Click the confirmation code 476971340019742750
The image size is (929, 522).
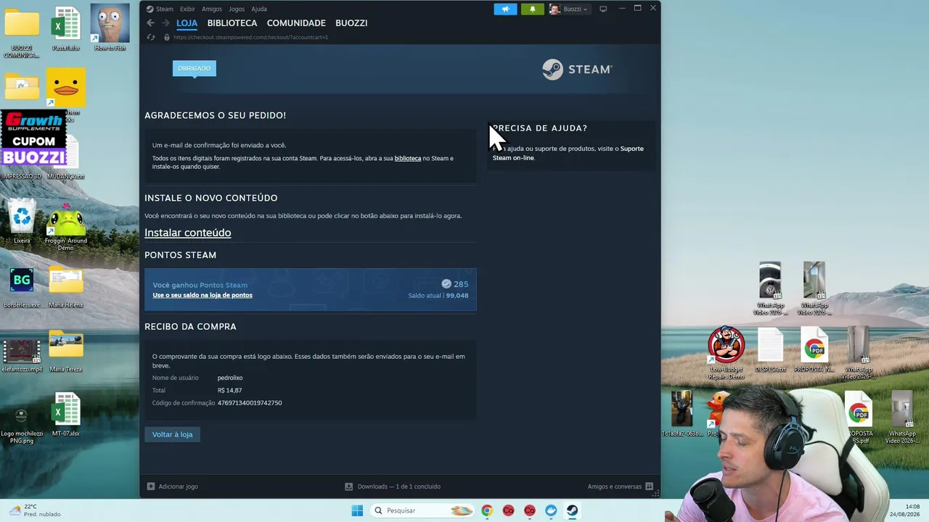tap(250, 403)
